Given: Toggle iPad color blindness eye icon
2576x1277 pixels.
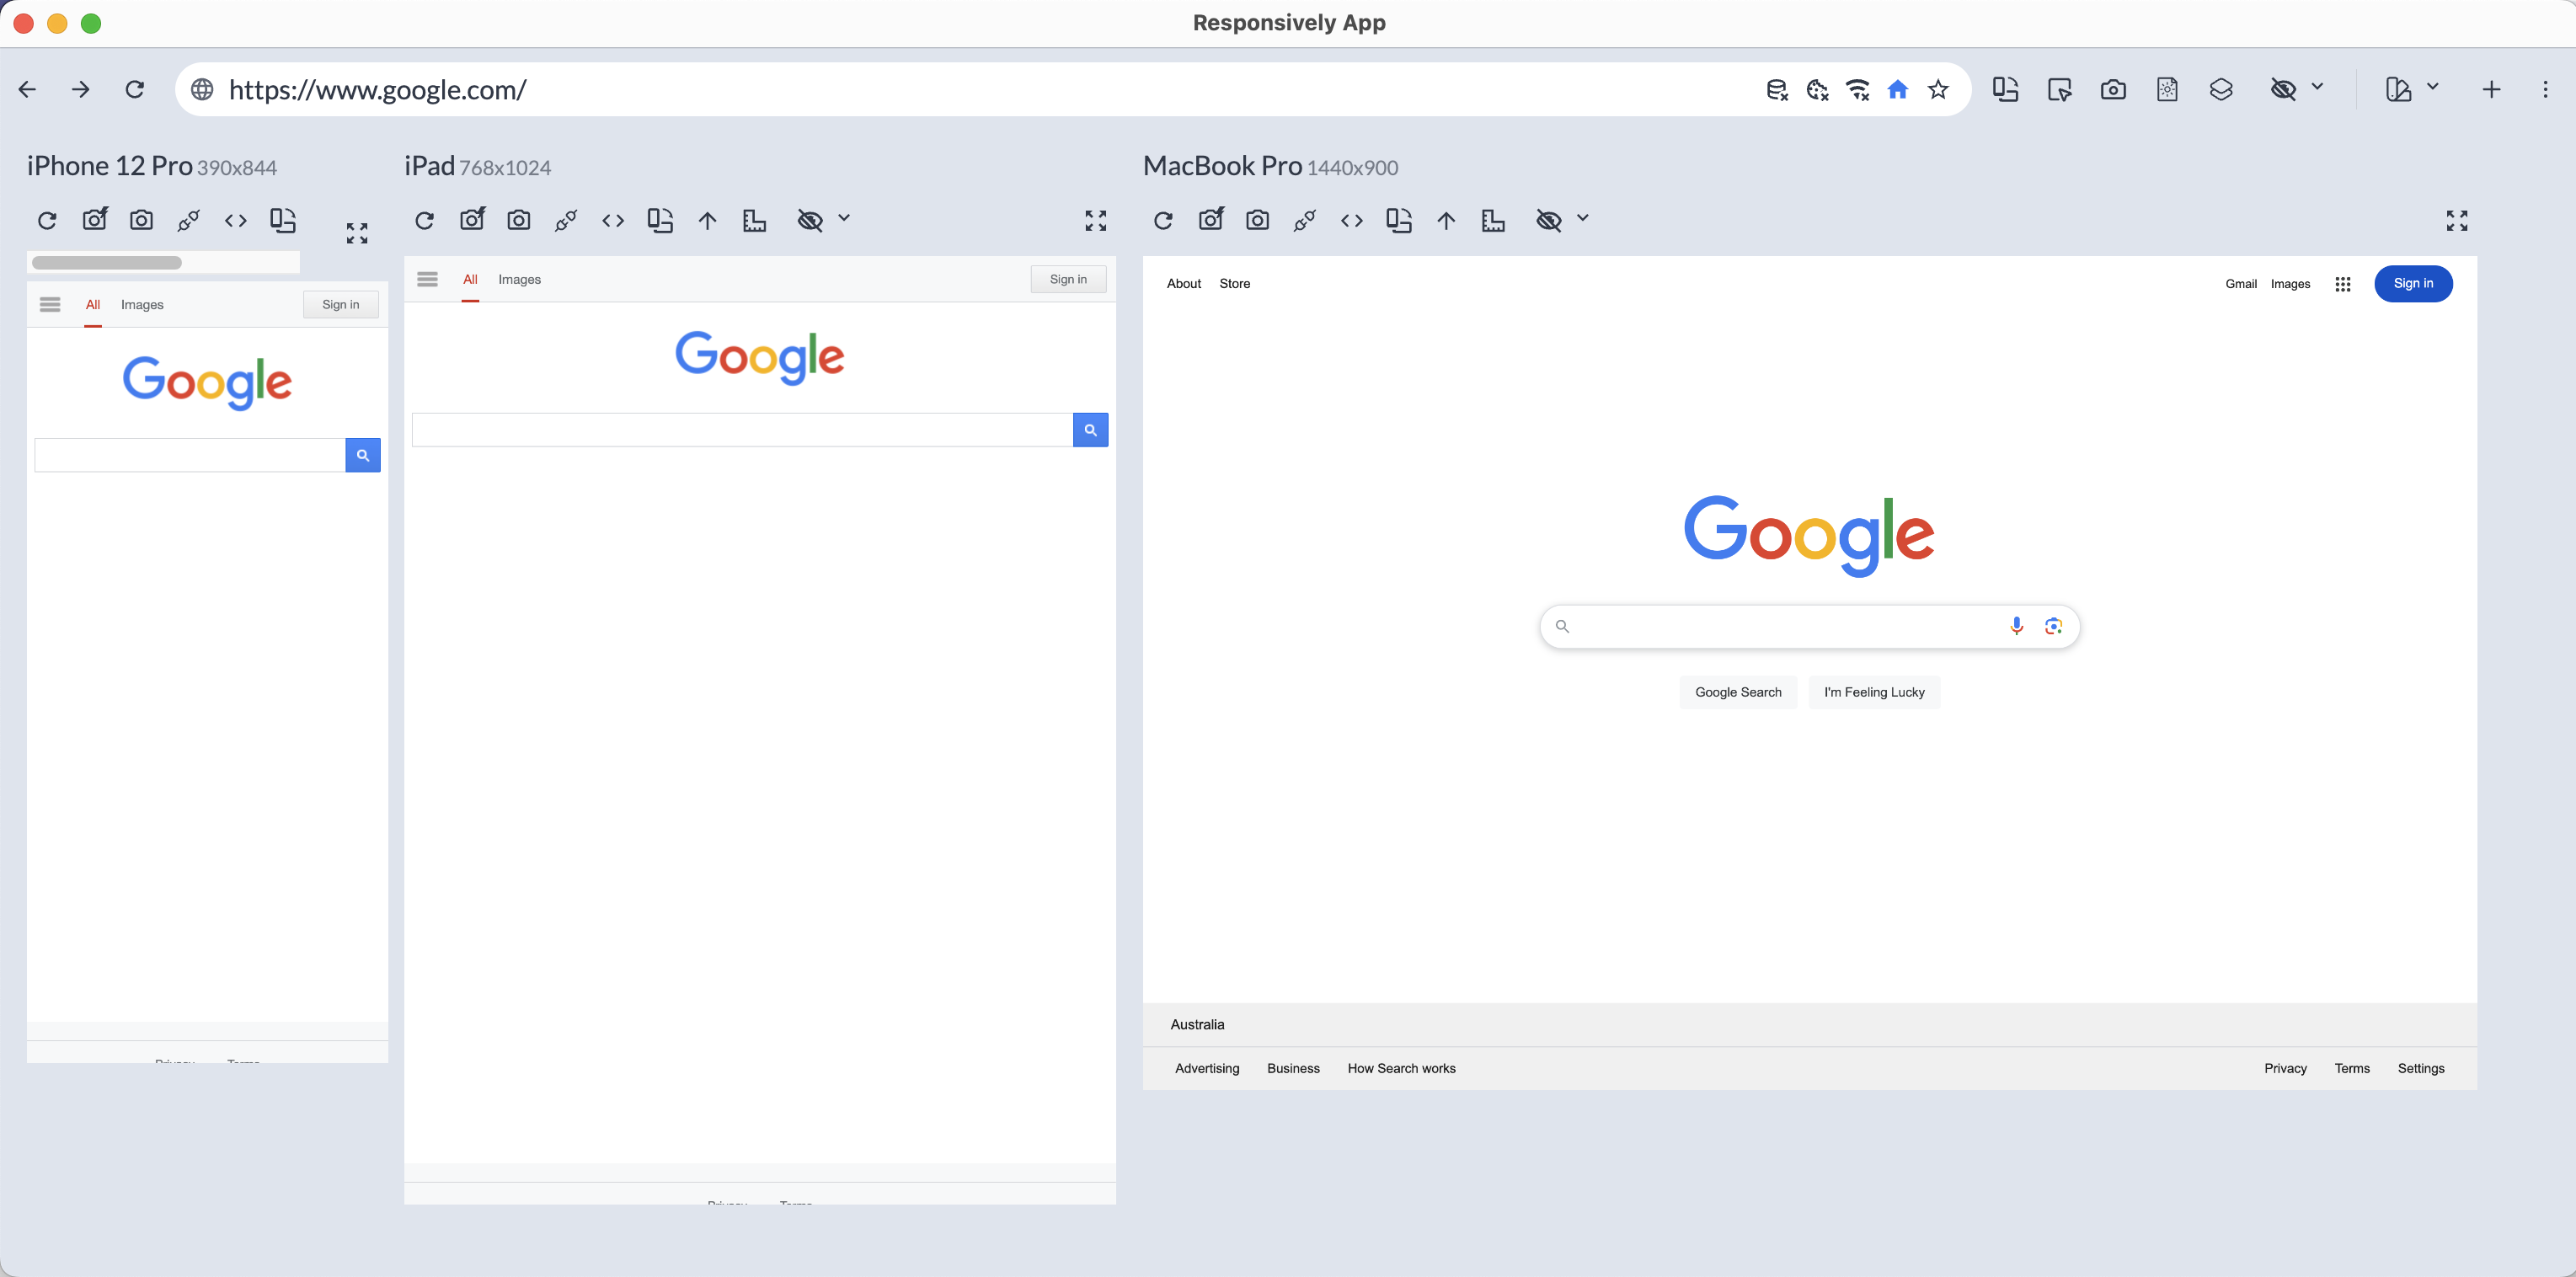Looking at the screenshot, I should [810, 220].
